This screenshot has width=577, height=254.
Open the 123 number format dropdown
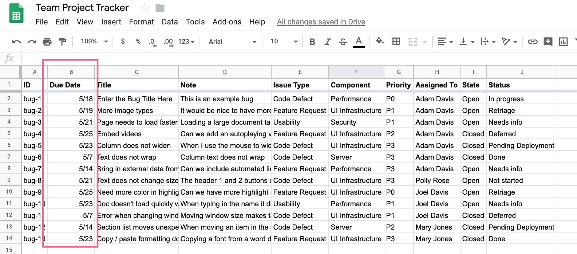[x=186, y=42]
